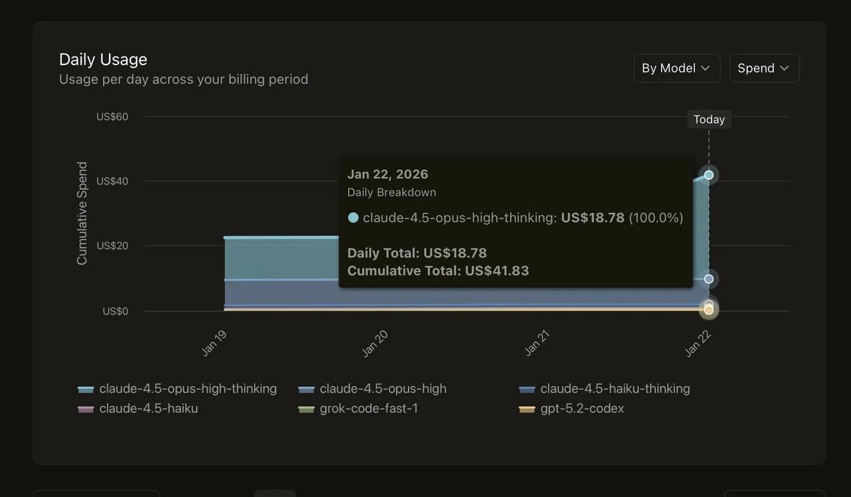Hide the claude-4.5-haiku-thinking series via legend
The image size is (851, 497).
point(614,389)
